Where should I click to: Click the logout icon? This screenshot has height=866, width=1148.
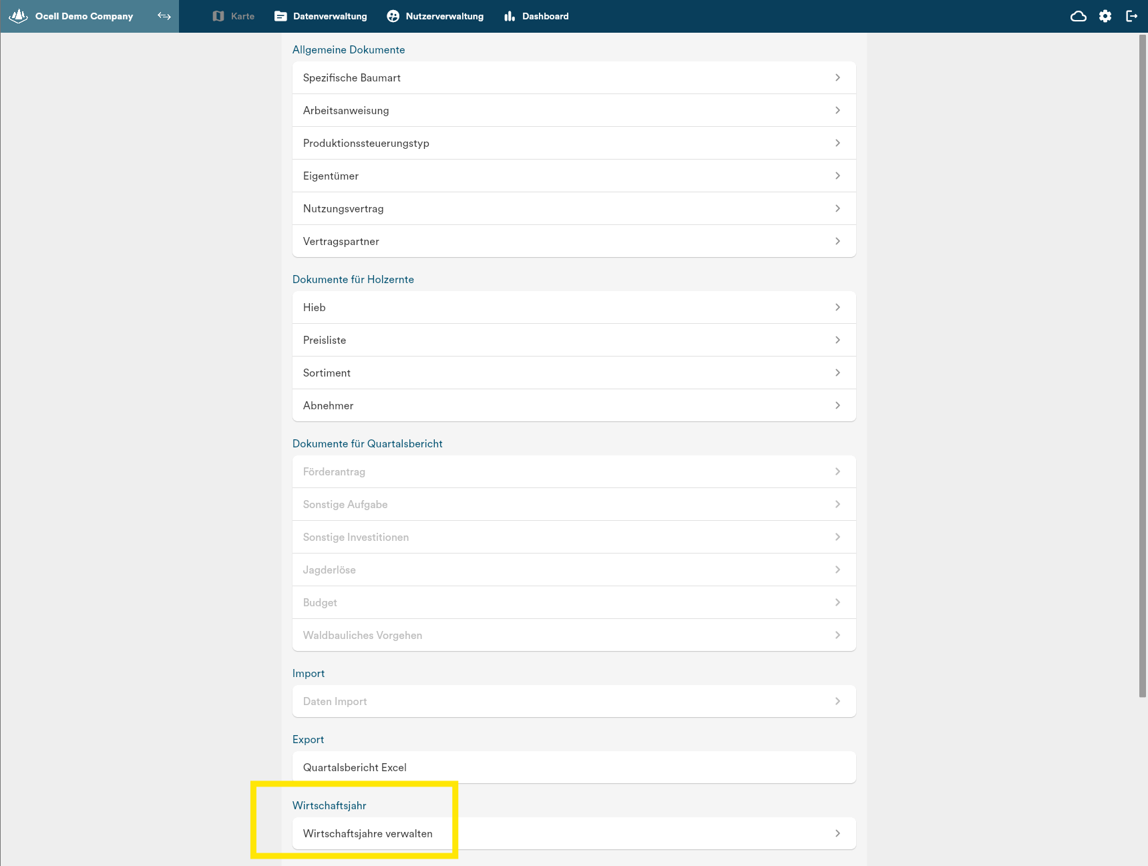tap(1131, 16)
